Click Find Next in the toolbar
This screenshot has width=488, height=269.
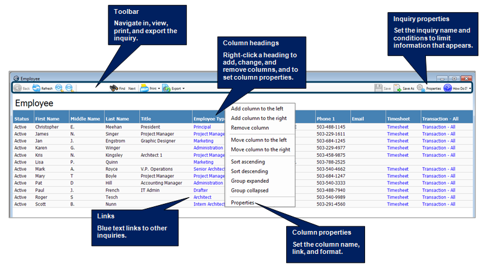[x=132, y=89]
